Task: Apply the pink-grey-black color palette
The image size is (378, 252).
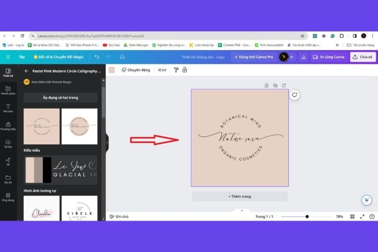Action: tap(38, 170)
